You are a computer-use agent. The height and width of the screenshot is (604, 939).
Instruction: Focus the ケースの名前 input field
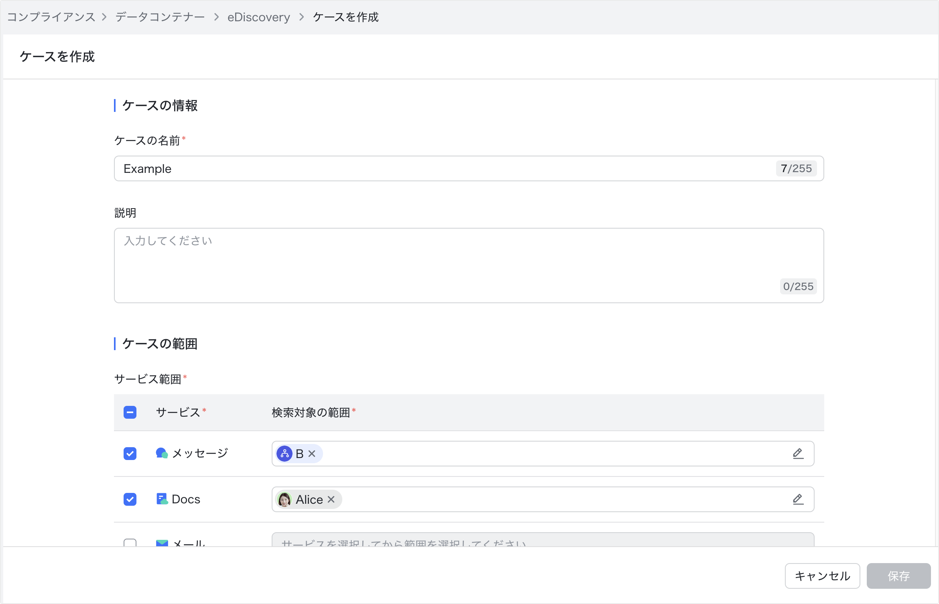coord(441,168)
